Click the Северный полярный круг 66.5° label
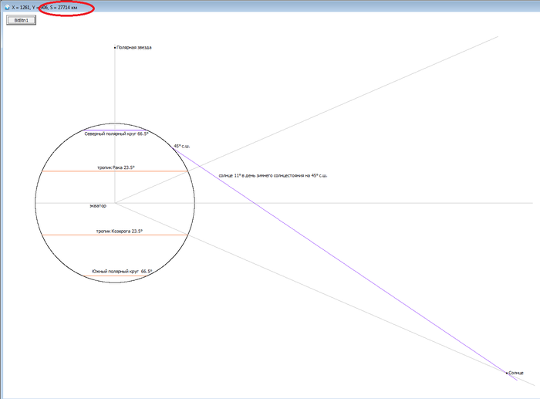Viewport: 540px width, 399px height. (x=116, y=134)
